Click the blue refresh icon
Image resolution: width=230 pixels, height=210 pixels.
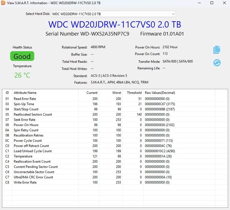217,63
